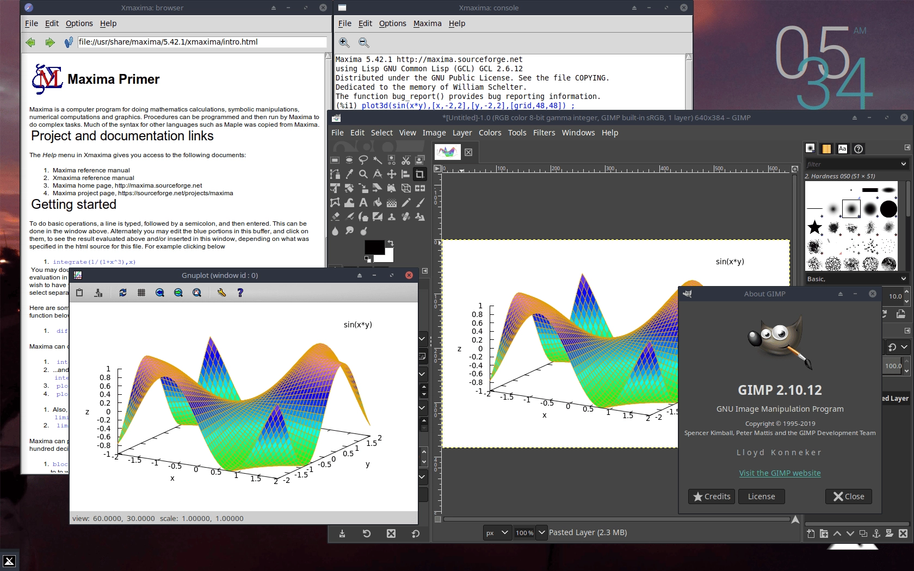Click the black foreground color swatch
Image resolution: width=914 pixels, height=571 pixels.
tap(375, 247)
